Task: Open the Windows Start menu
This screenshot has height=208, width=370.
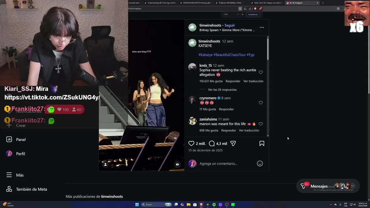Action: 137,205
